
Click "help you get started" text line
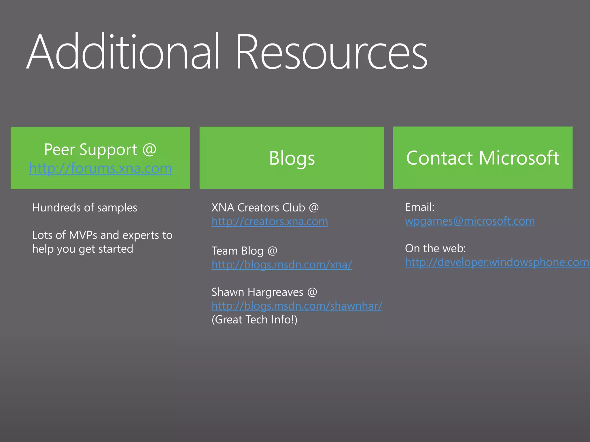pyautogui.click(x=83, y=249)
